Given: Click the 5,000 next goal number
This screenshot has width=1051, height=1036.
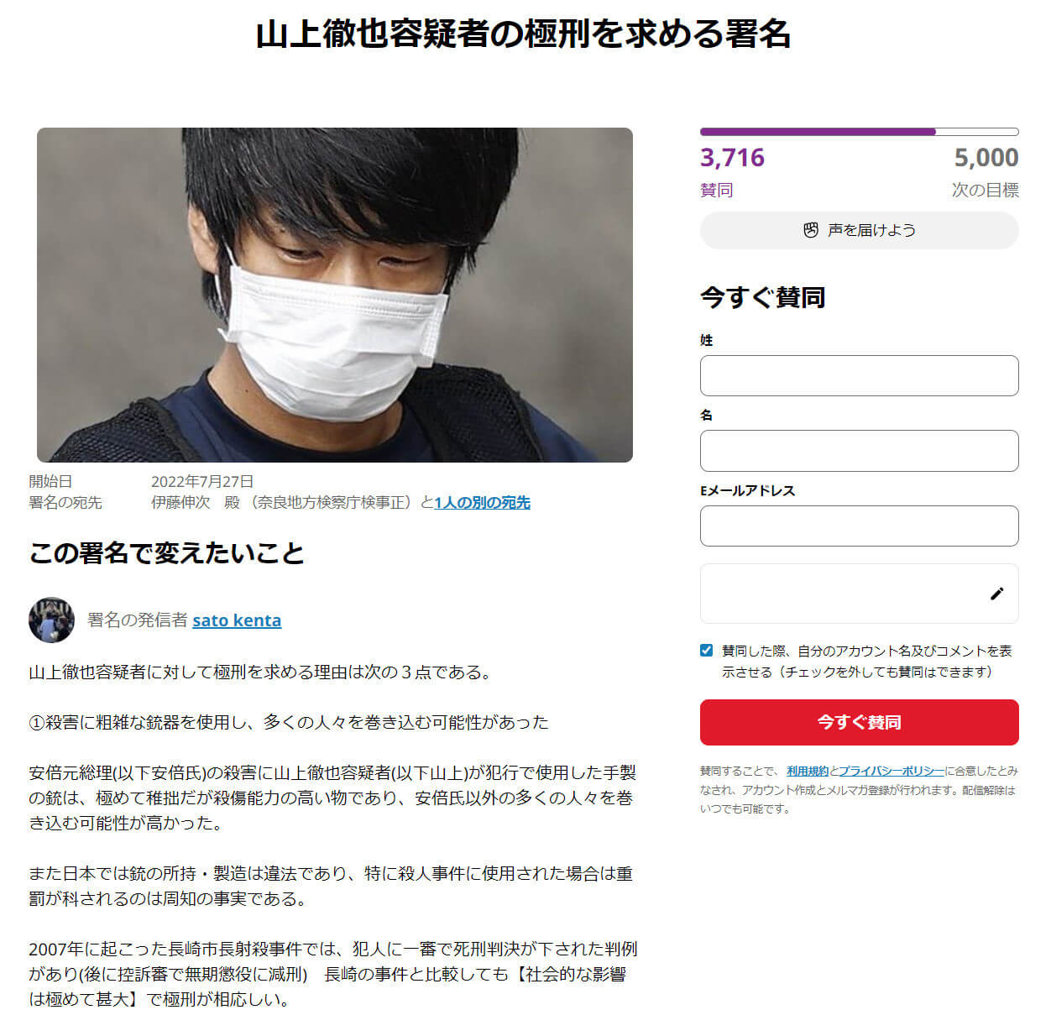Looking at the screenshot, I should (x=986, y=158).
